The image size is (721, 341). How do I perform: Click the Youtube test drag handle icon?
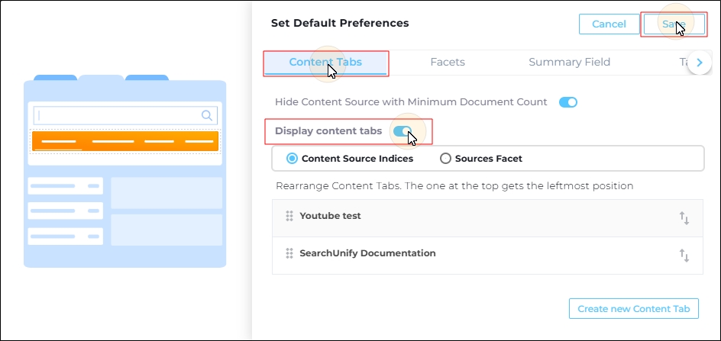[x=289, y=216]
